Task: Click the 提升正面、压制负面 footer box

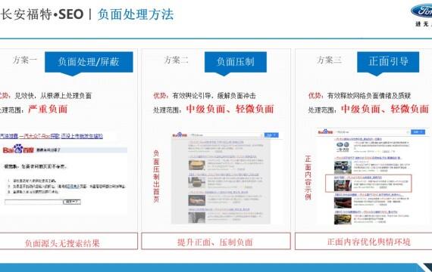Action: tap(216, 242)
